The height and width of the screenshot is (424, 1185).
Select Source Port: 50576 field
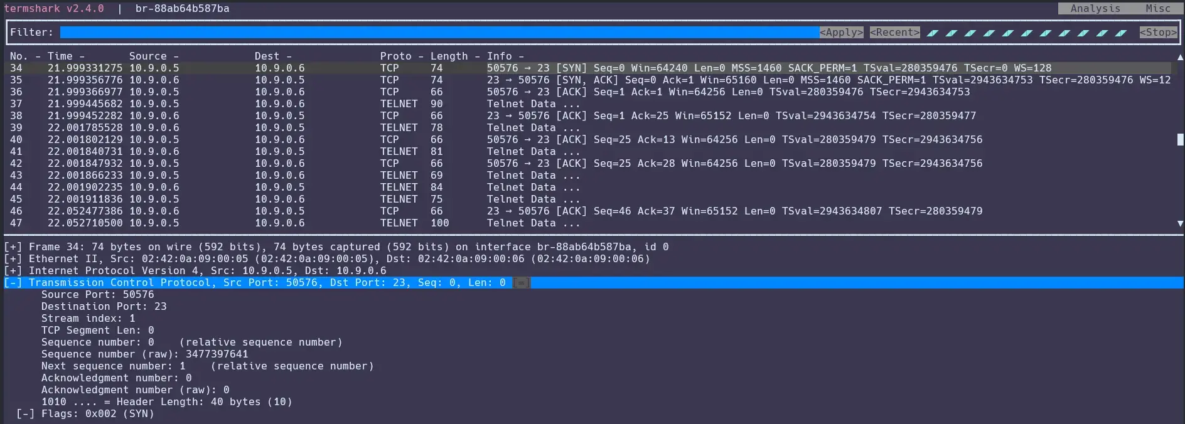pyautogui.click(x=97, y=294)
